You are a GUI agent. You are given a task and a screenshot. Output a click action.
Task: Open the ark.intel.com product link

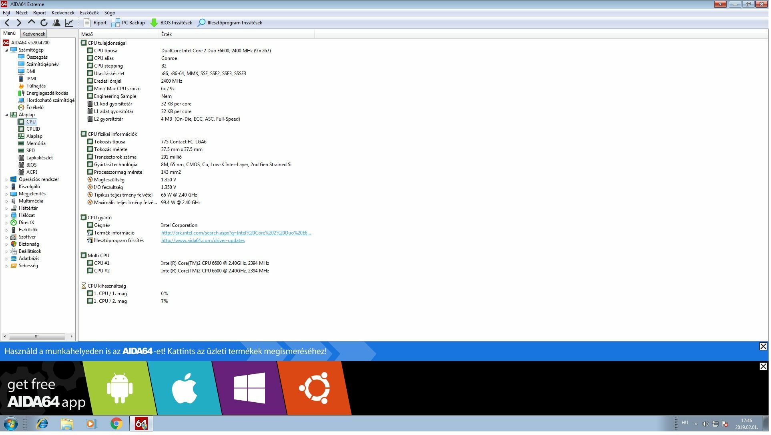[x=236, y=233]
